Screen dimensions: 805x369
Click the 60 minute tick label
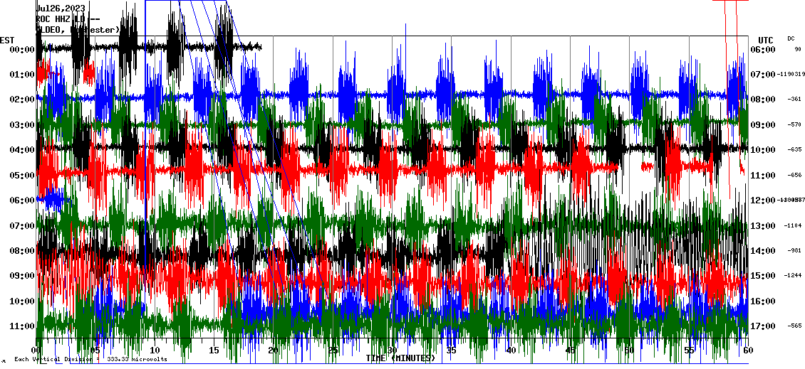pyautogui.click(x=747, y=351)
